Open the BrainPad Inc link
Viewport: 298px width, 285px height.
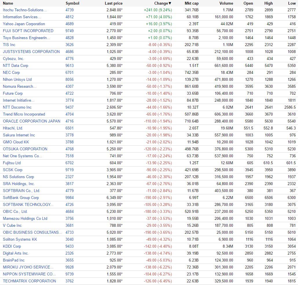click(14, 260)
